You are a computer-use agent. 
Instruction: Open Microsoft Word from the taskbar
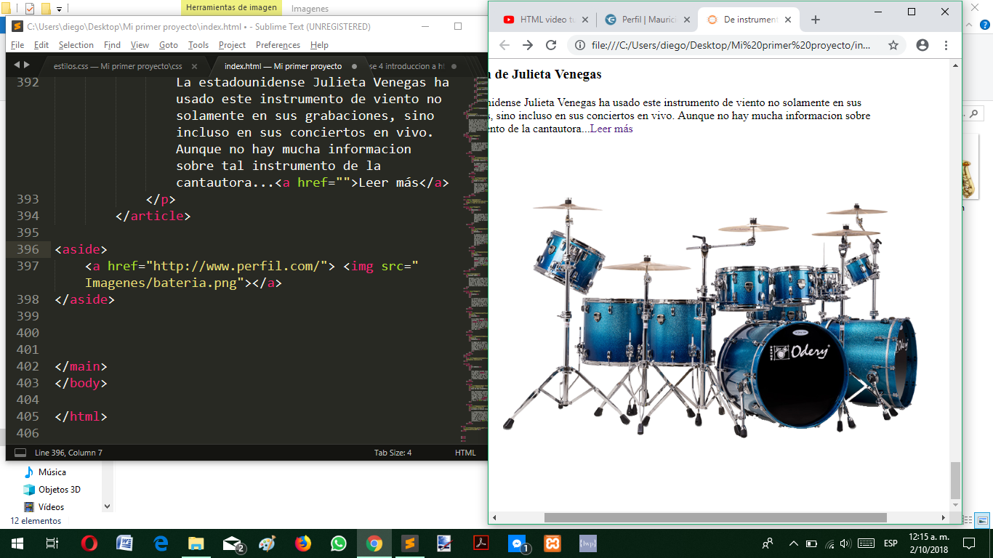125,543
